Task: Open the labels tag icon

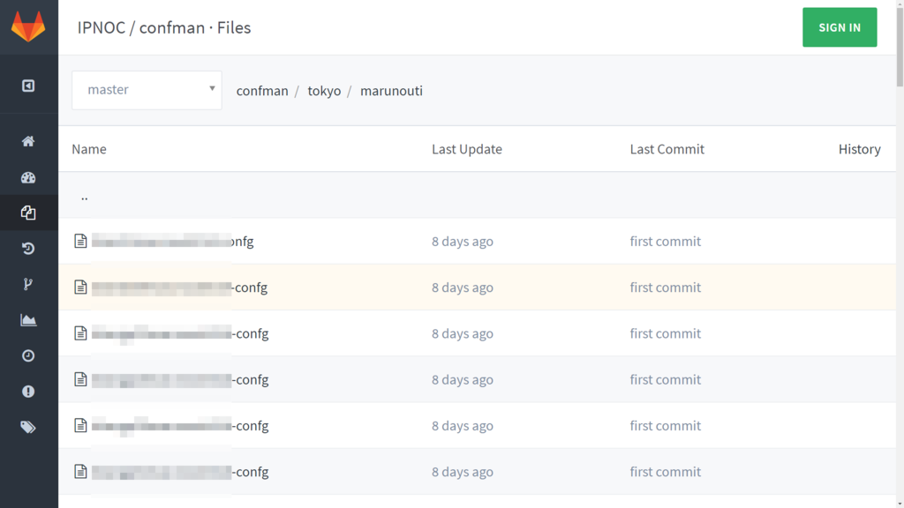Action: pos(28,427)
